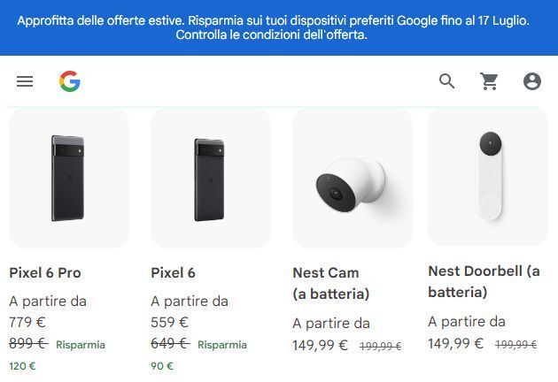Click the Pixel 6 Pro title
This screenshot has width=558, height=382.
click(45, 272)
